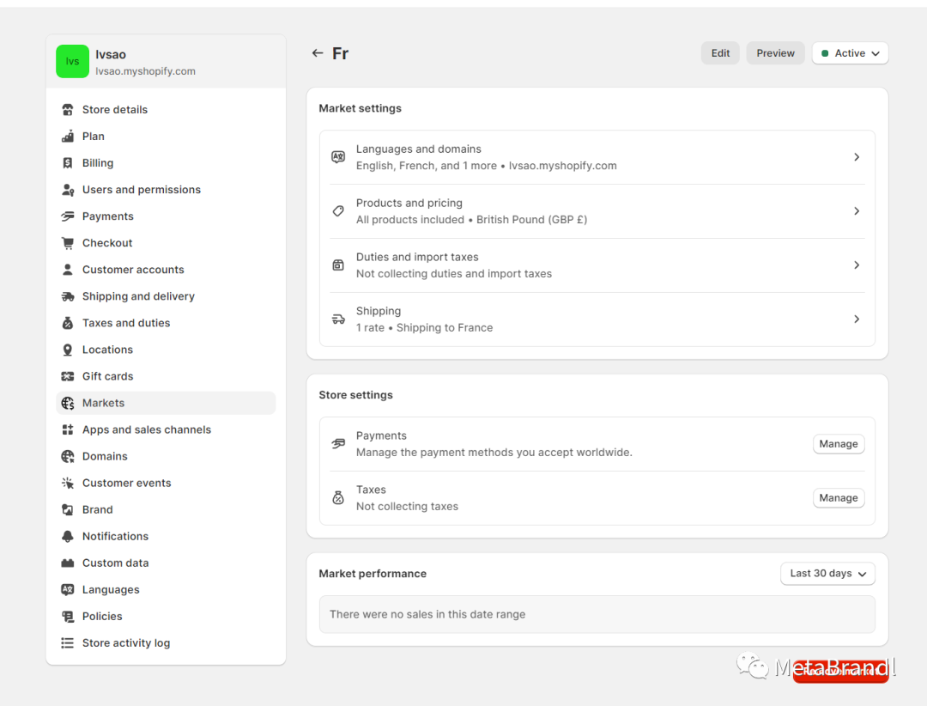This screenshot has width=927, height=706.
Task: Open the Last 30 days date dropdown
Action: (827, 574)
